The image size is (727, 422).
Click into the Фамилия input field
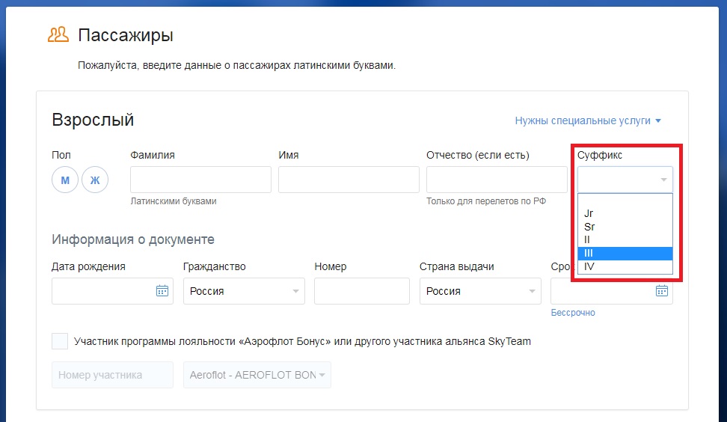point(200,180)
